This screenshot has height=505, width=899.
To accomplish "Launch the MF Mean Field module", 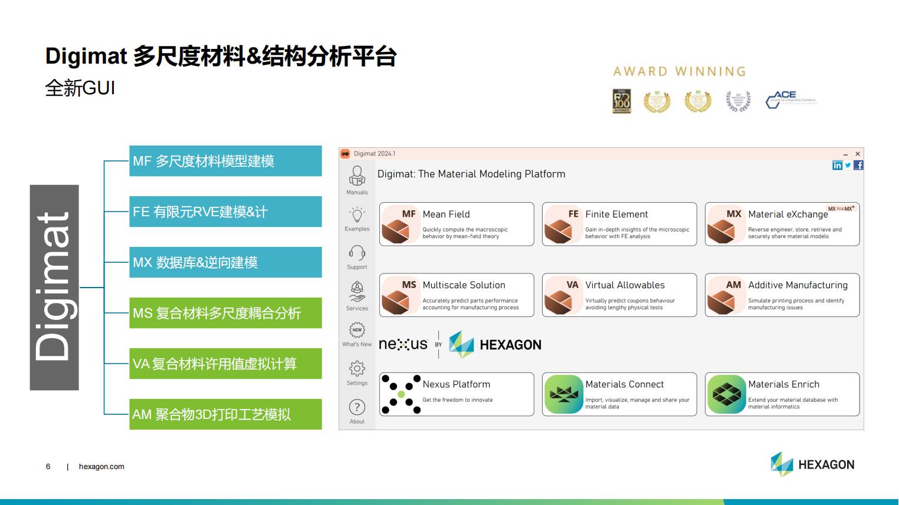I will pyautogui.click(x=457, y=224).
